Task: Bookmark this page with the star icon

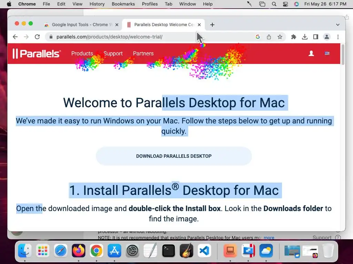Action: coord(280,37)
